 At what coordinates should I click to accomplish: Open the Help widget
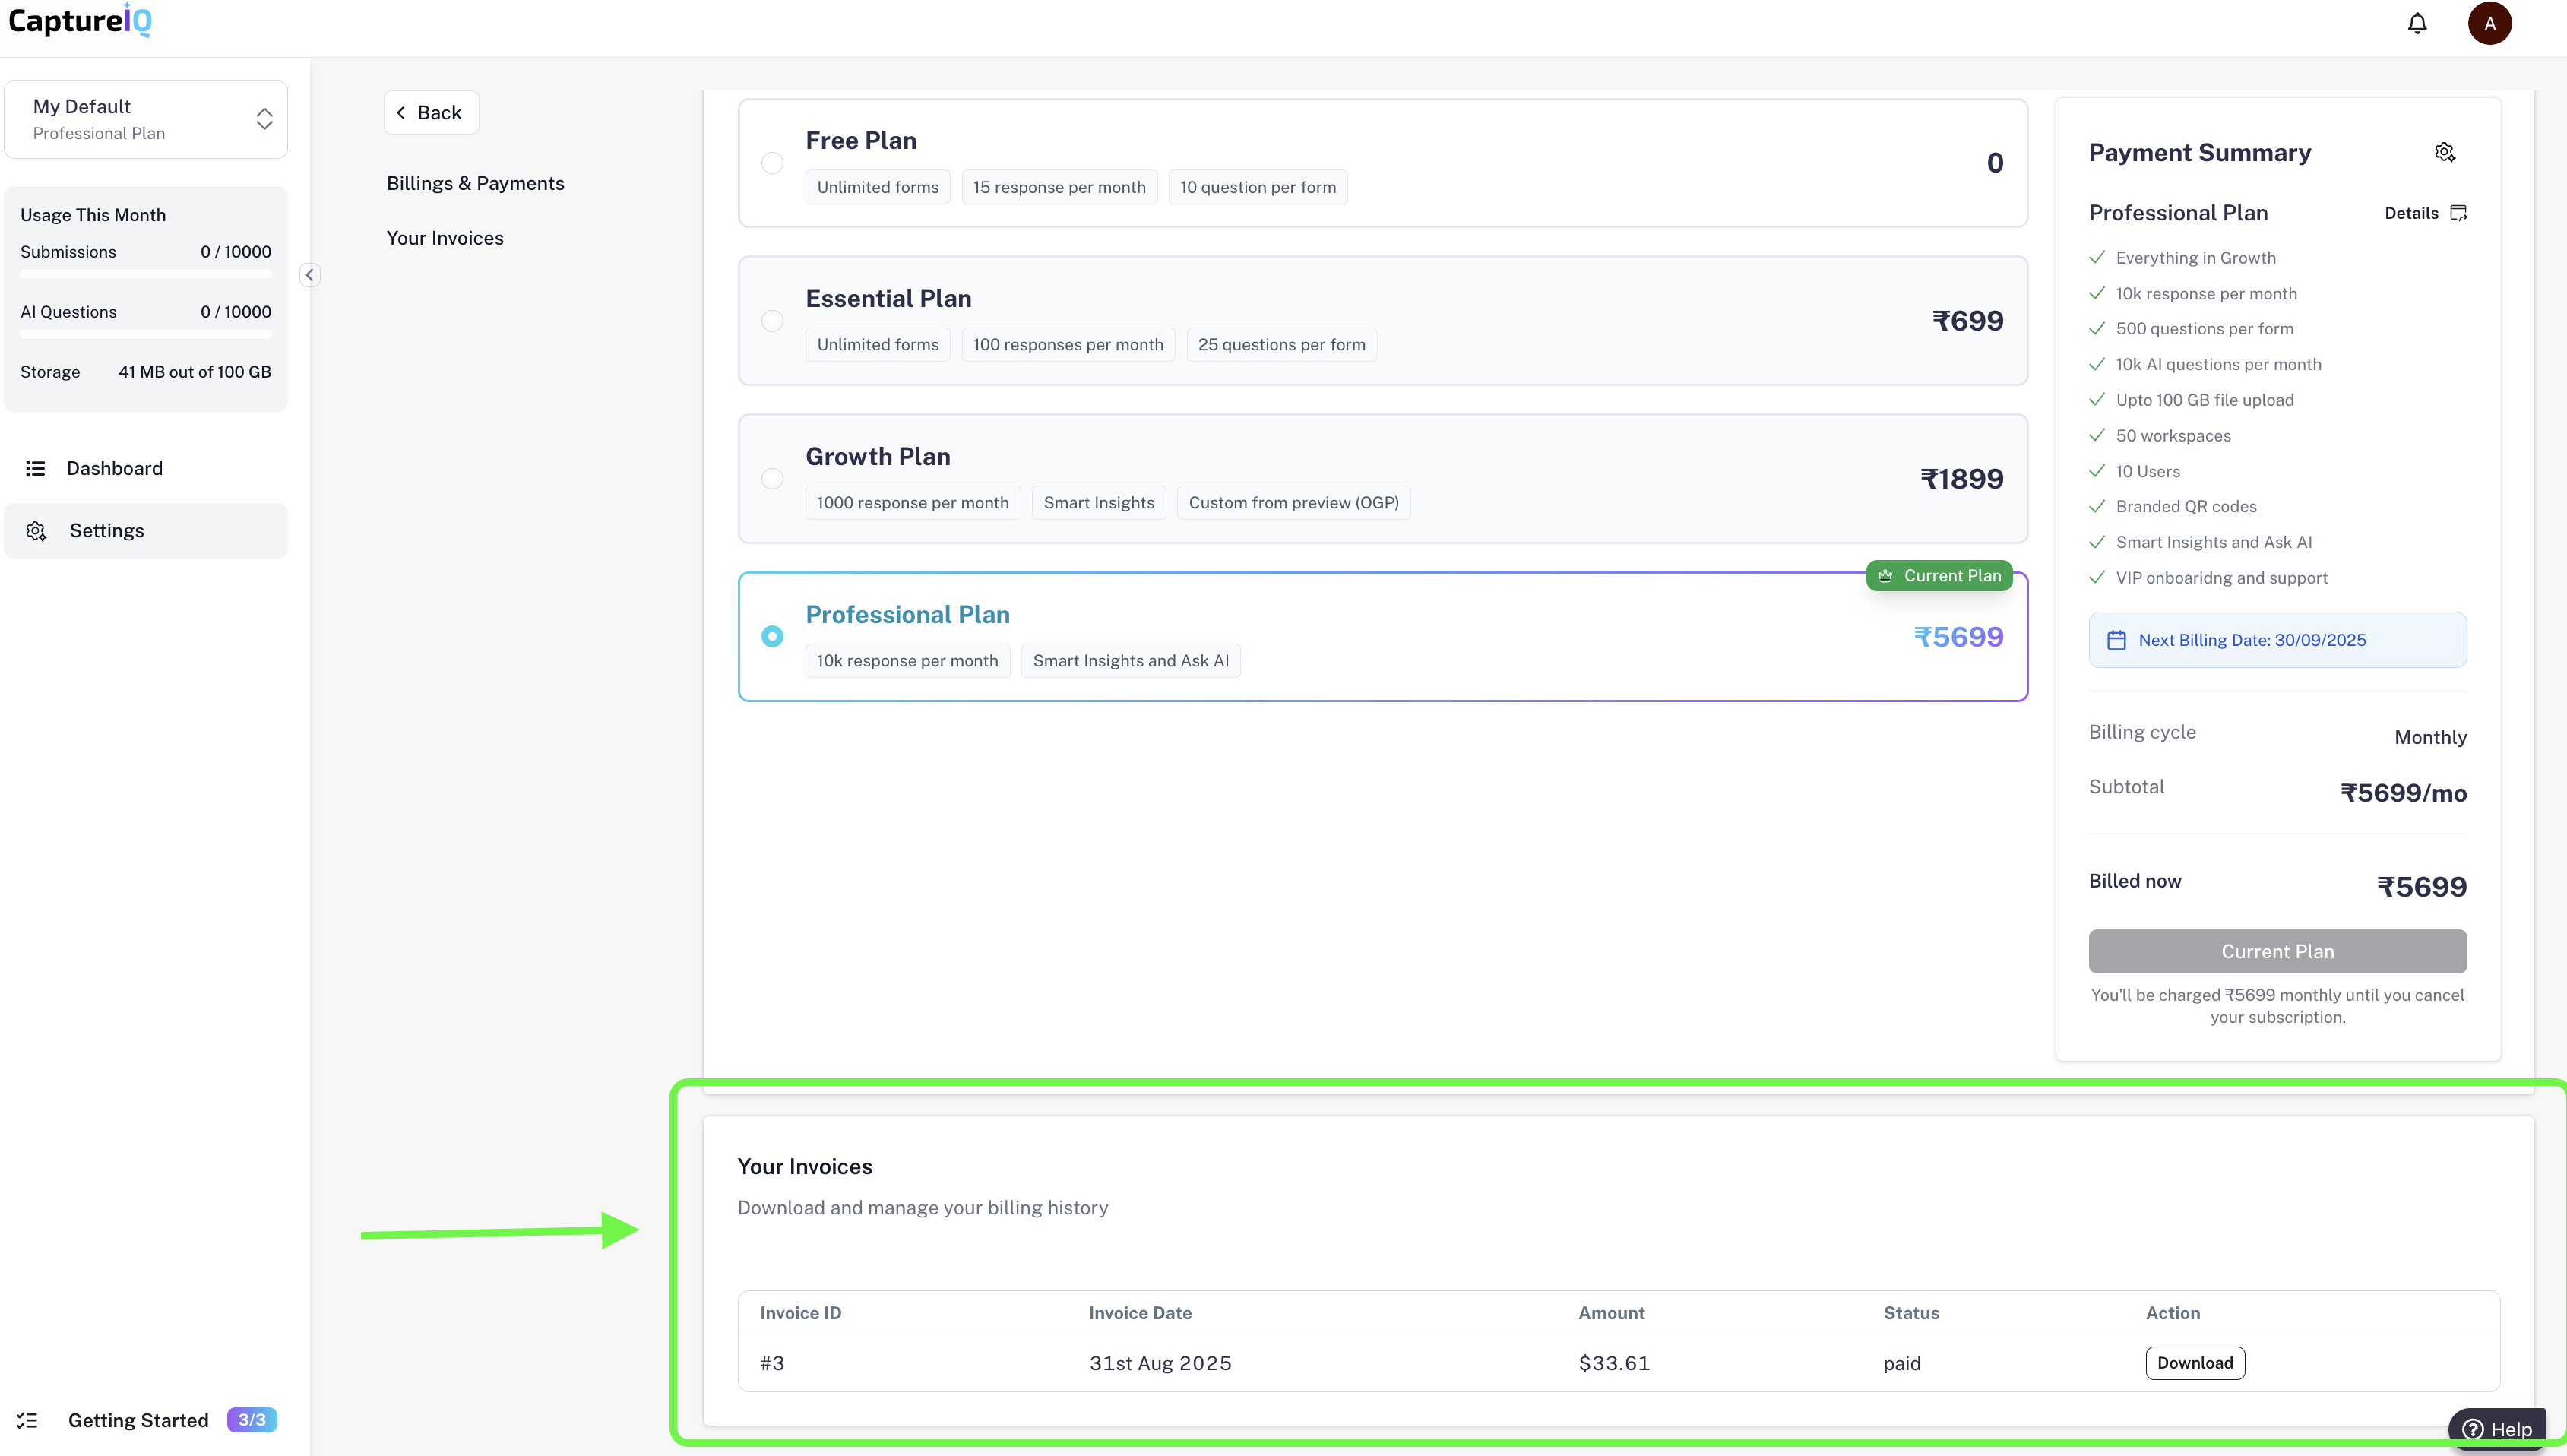[x=2497, y=1428]
